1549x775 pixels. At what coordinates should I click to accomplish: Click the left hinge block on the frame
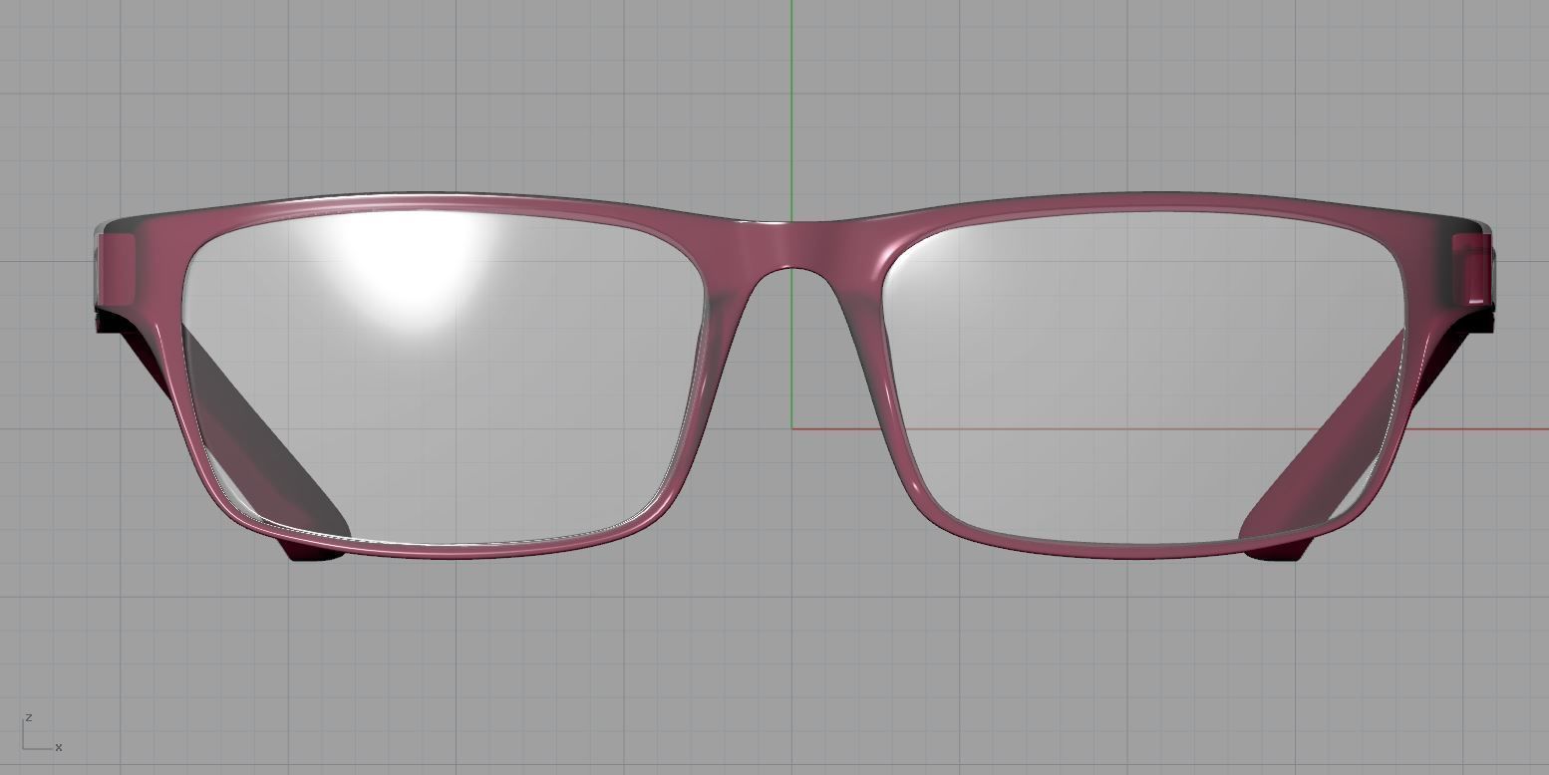point(118,267)
